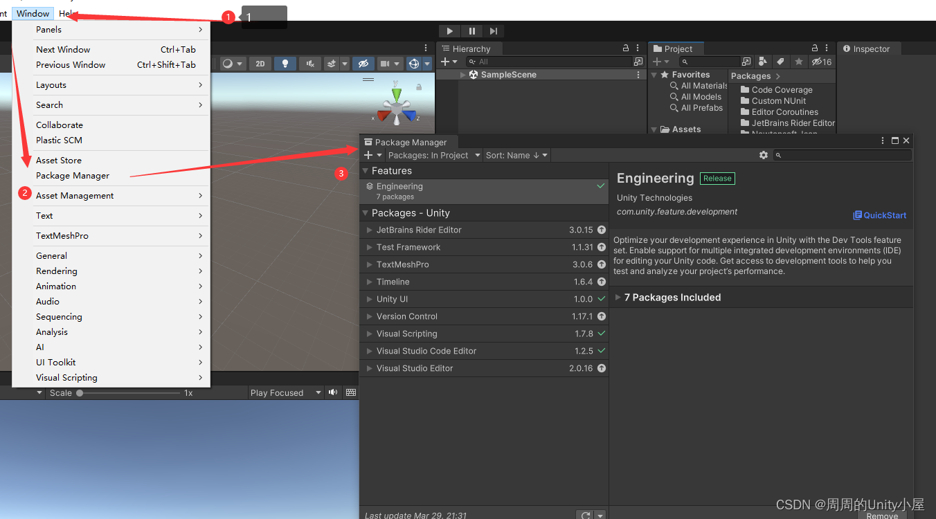The width and height of the screenshot is (936, 519).
Task: Open the Editor Coroutines package folder
Action: [779, 112]
